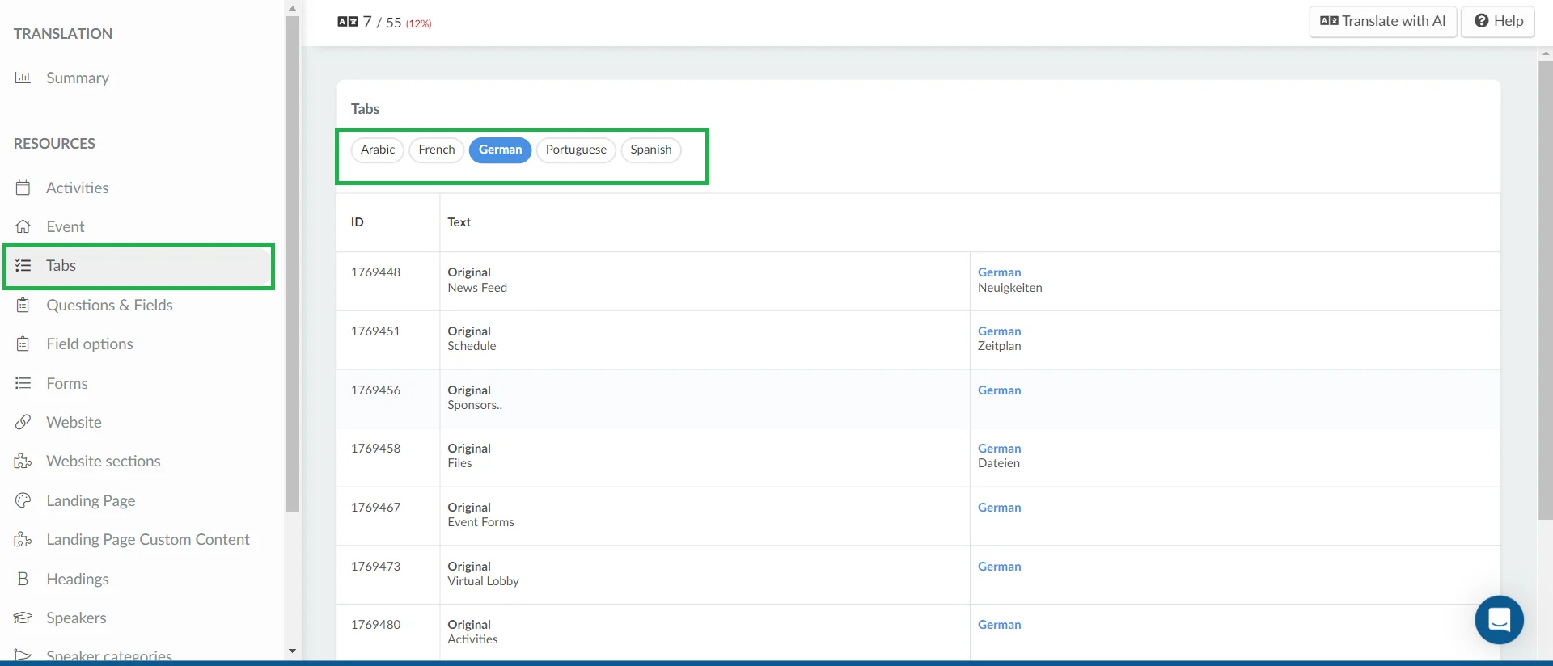Open Activities resource
This screenshot has width=1553, height=666.
tap(78, 188)
